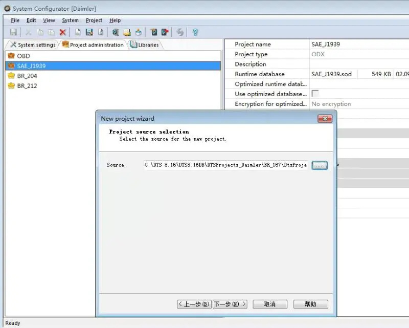Click the 取消 cancel button
The width and height of the screenshot is (409, 328).
(269, 304)
